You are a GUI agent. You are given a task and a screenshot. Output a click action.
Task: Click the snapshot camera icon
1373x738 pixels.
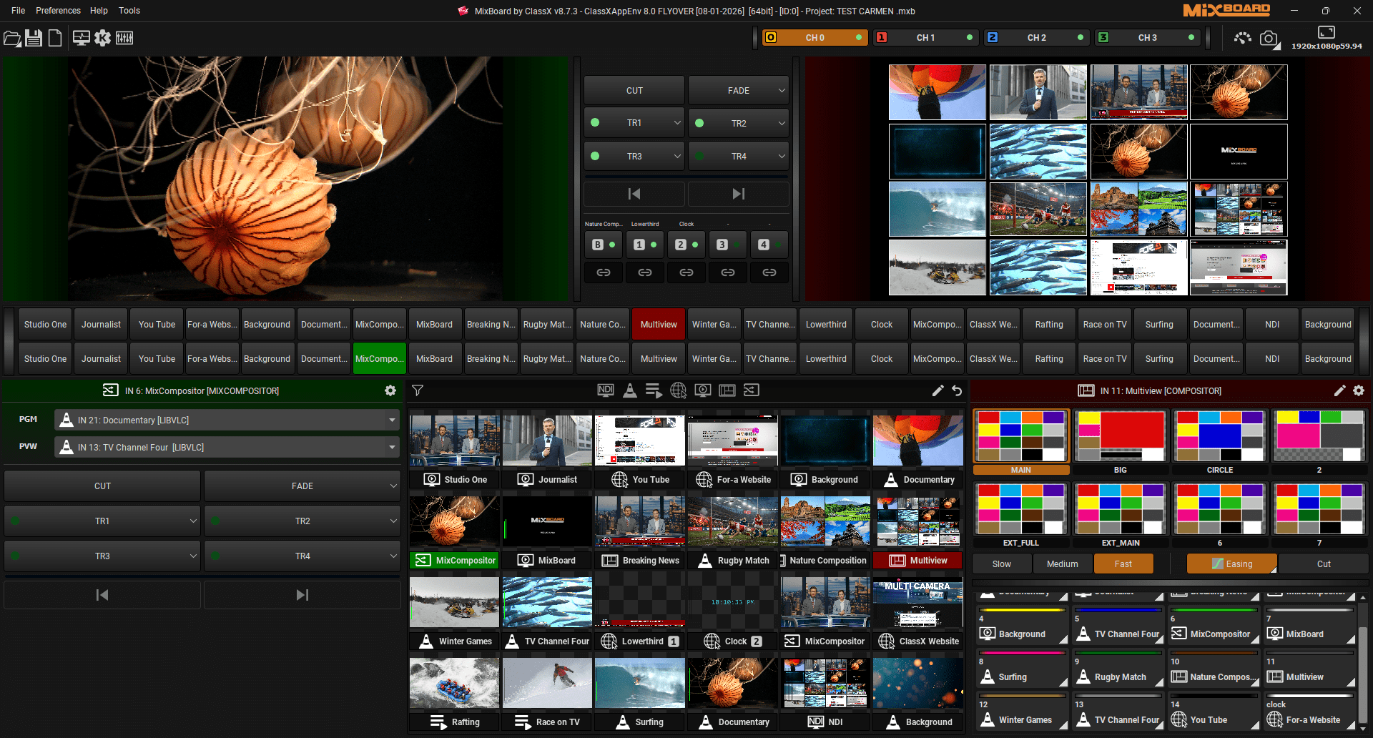point(1269,38)
